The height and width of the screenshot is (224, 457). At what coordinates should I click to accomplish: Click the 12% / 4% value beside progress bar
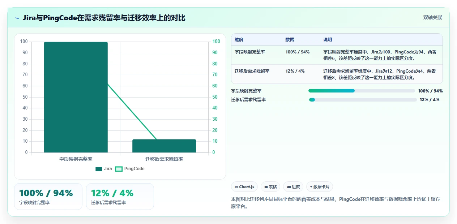(430, 100)
